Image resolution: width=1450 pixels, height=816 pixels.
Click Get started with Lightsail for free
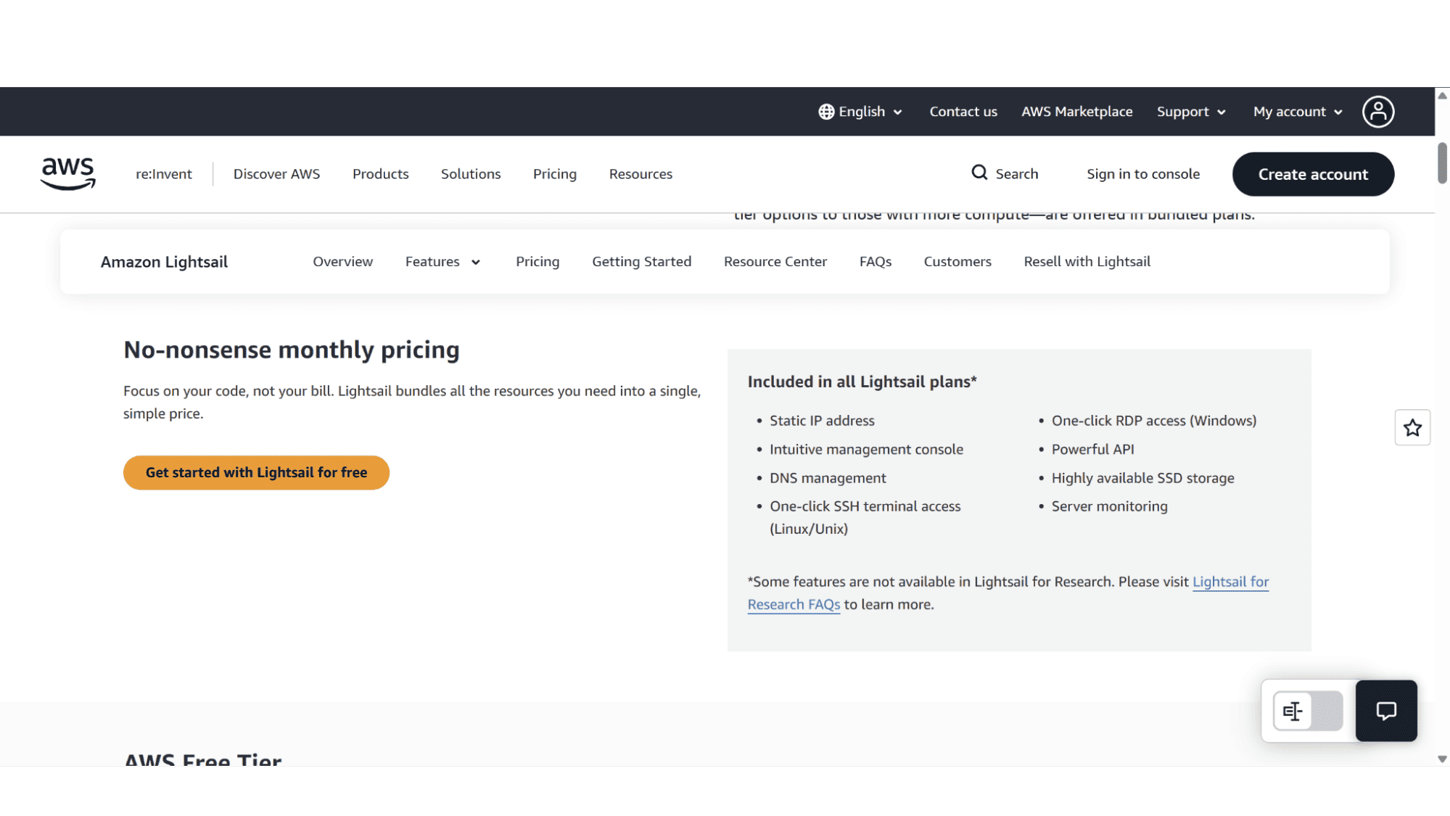(256, 473)
